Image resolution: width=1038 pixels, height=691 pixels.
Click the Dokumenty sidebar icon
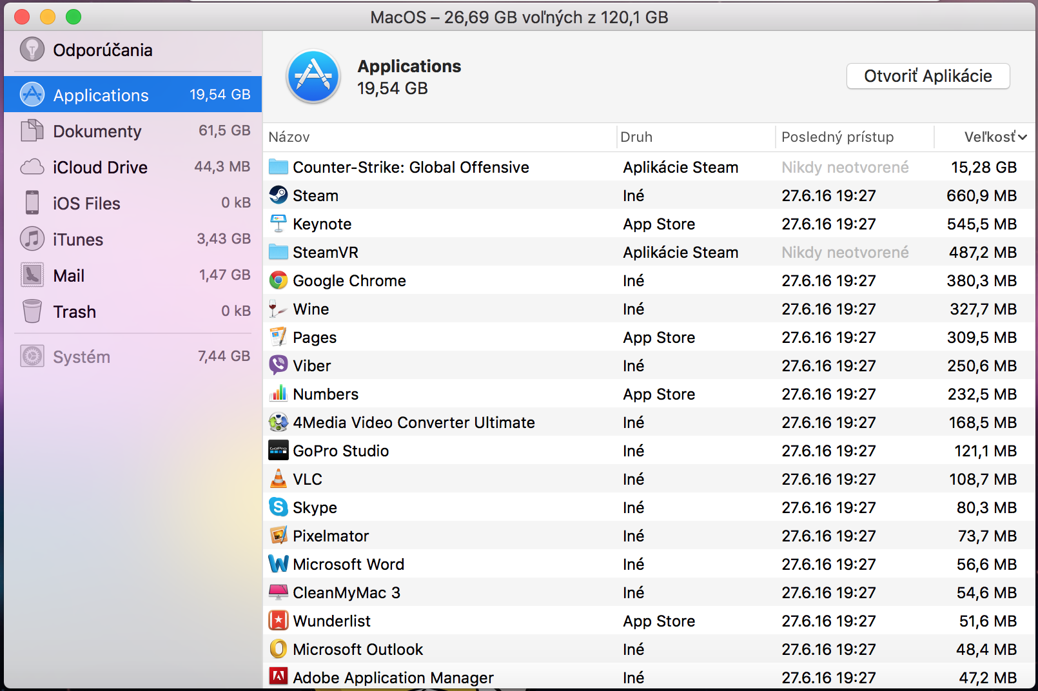(x=32, y=131)
